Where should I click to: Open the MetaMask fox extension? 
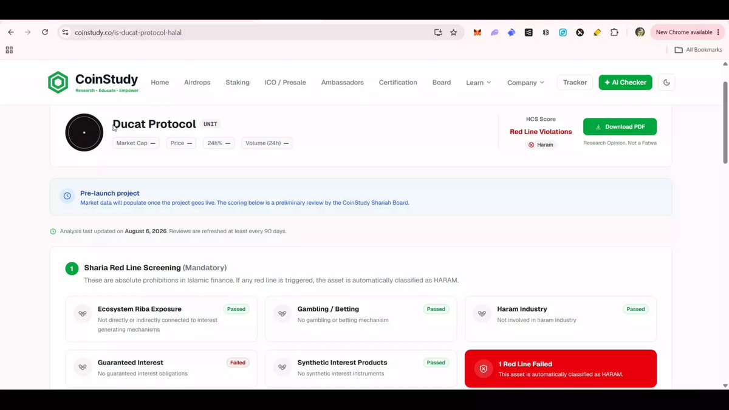(x=477, y=32)
